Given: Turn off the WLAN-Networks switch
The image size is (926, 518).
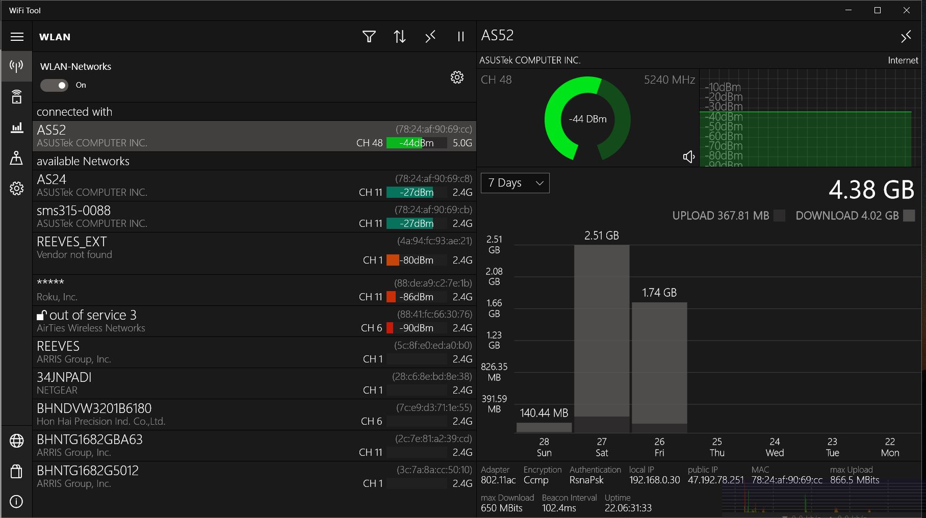Looking at the screenshot, I should pos(54,85).
